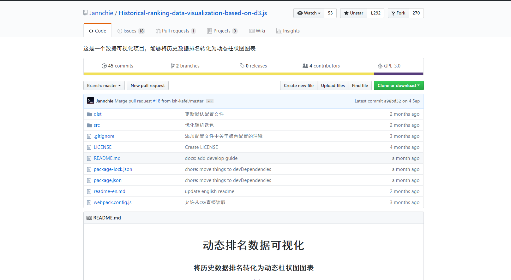Click the commits history clock icon
The width and height of the screenshot is (511, 280).
[x=104, y=66]
